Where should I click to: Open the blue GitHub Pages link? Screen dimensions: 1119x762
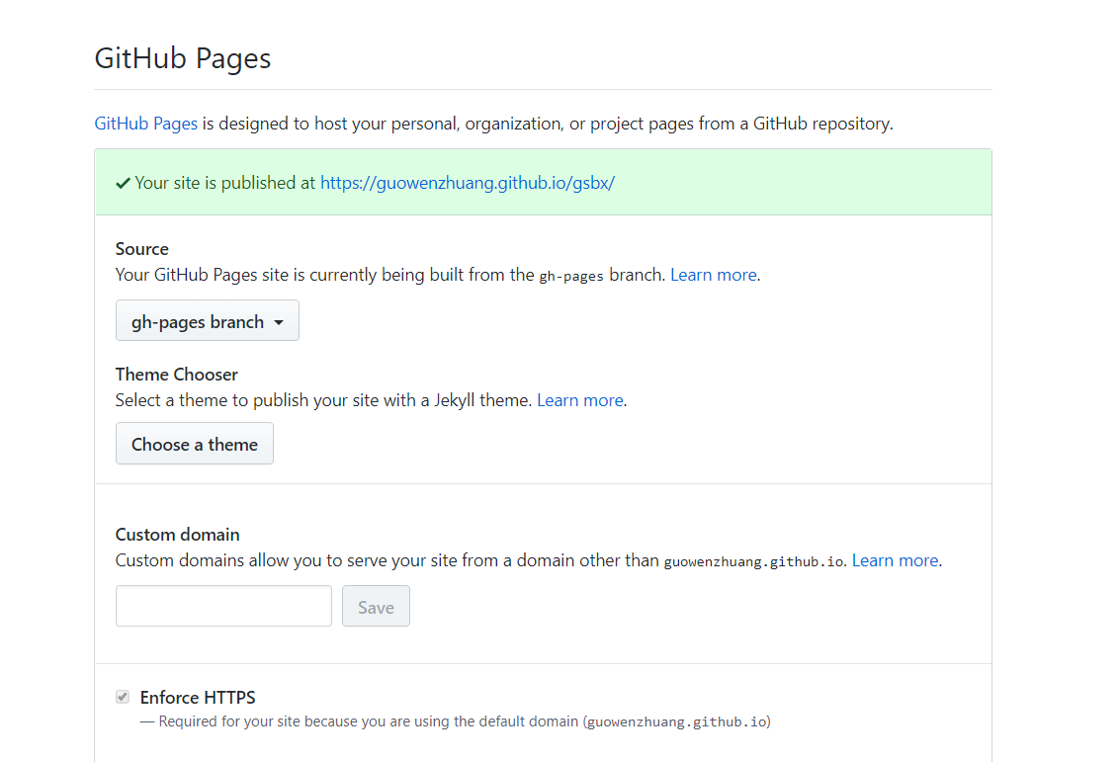pyautogui.click(x=145, y=124)
